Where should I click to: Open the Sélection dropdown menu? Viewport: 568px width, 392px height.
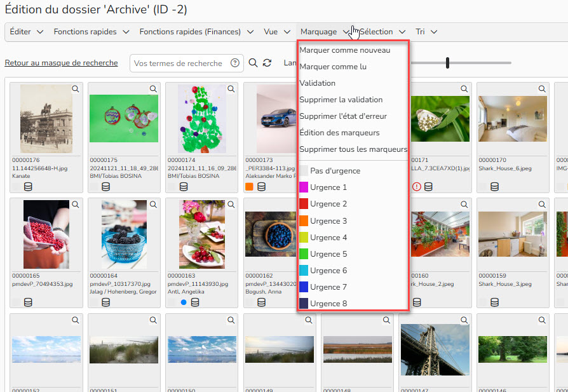382,32
